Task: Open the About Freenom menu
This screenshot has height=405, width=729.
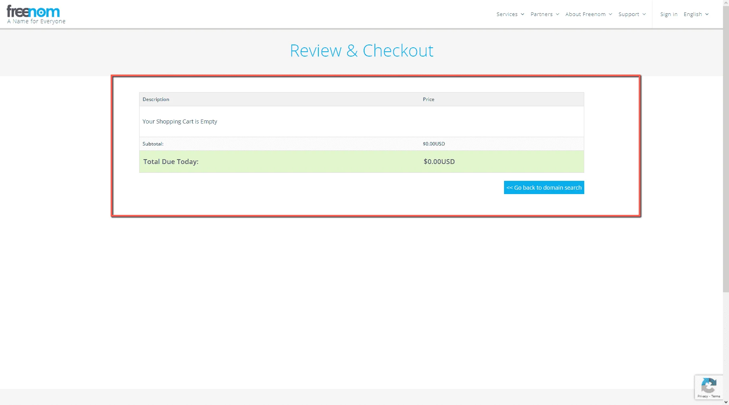Action: click(585, 14)
